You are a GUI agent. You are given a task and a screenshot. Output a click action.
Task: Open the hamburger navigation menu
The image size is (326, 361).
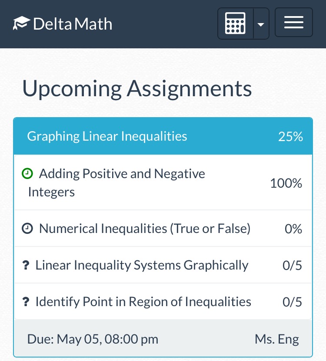point(293,22)
